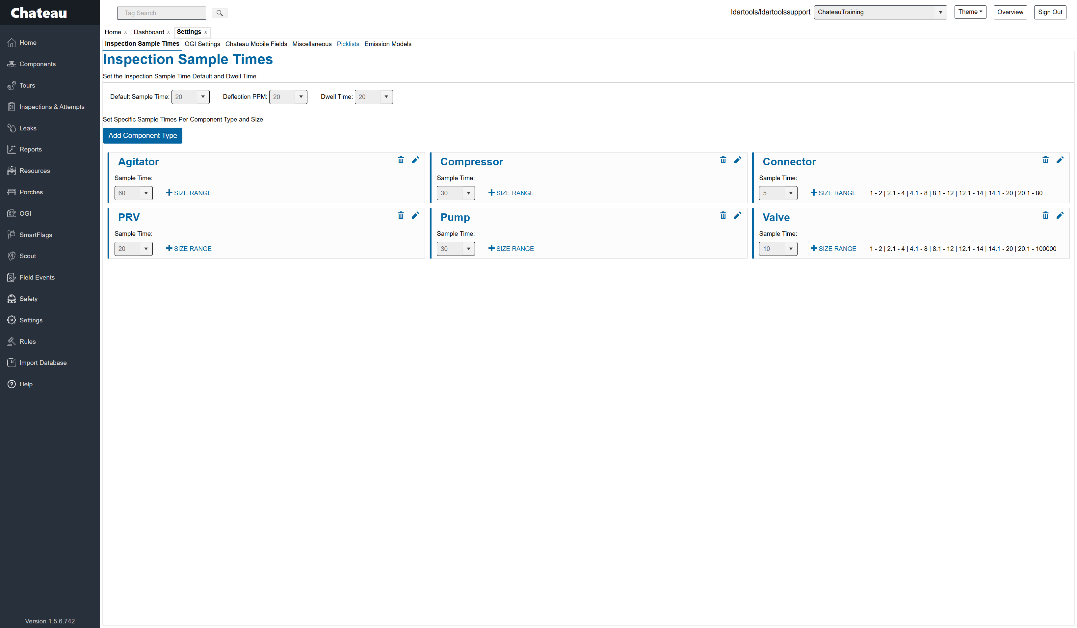Click the Sign Out button

pyautogui.click(x=1050, y=12)
